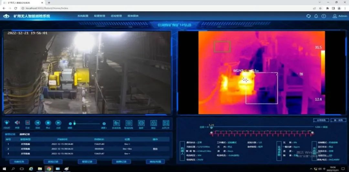Toggle the sound (声音) speaker icon
The width and height of the screenshot is (349, 172).
(17, 123)
